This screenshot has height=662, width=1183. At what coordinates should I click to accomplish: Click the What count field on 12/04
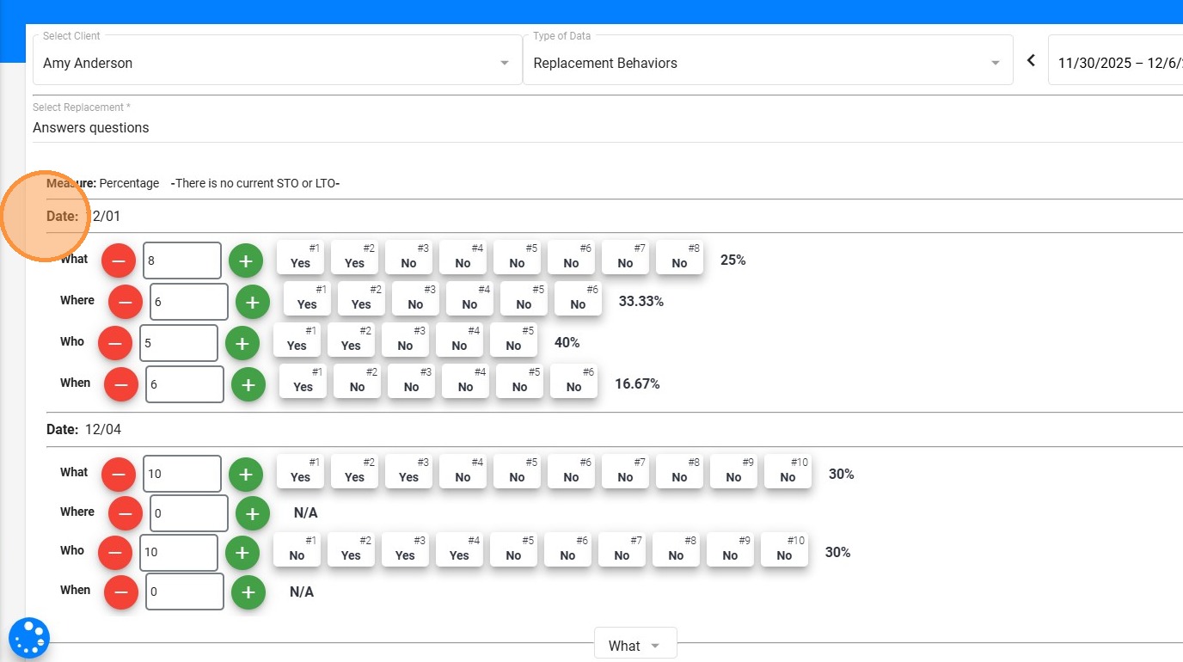[182, 474]
